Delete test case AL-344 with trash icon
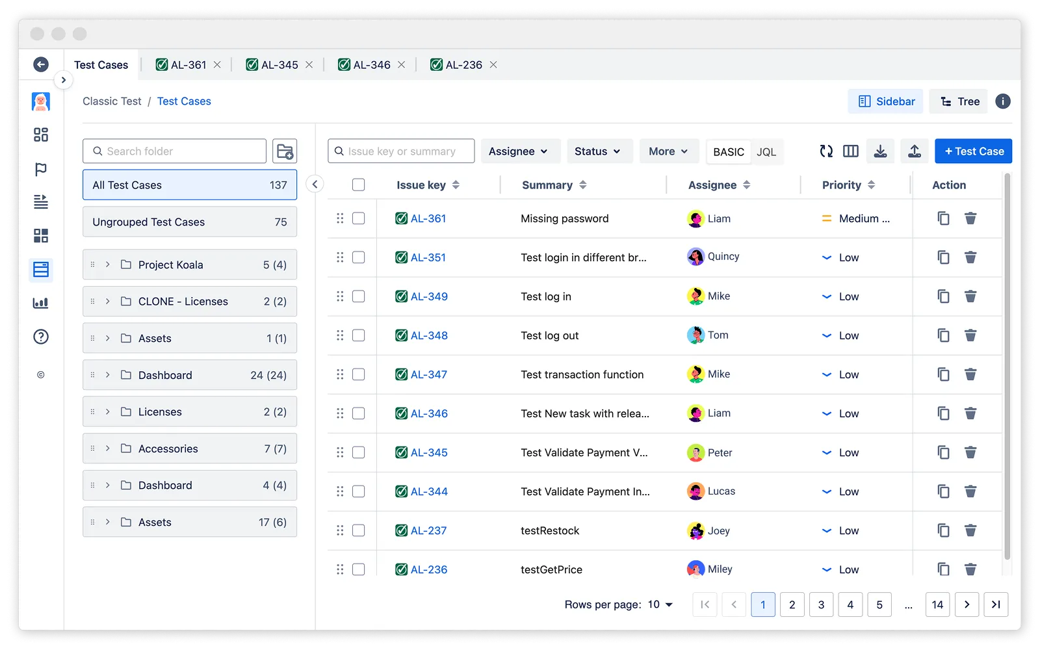Image resolution: width=1040 pixels, height=650 pixels. click(x=970, y=491)
